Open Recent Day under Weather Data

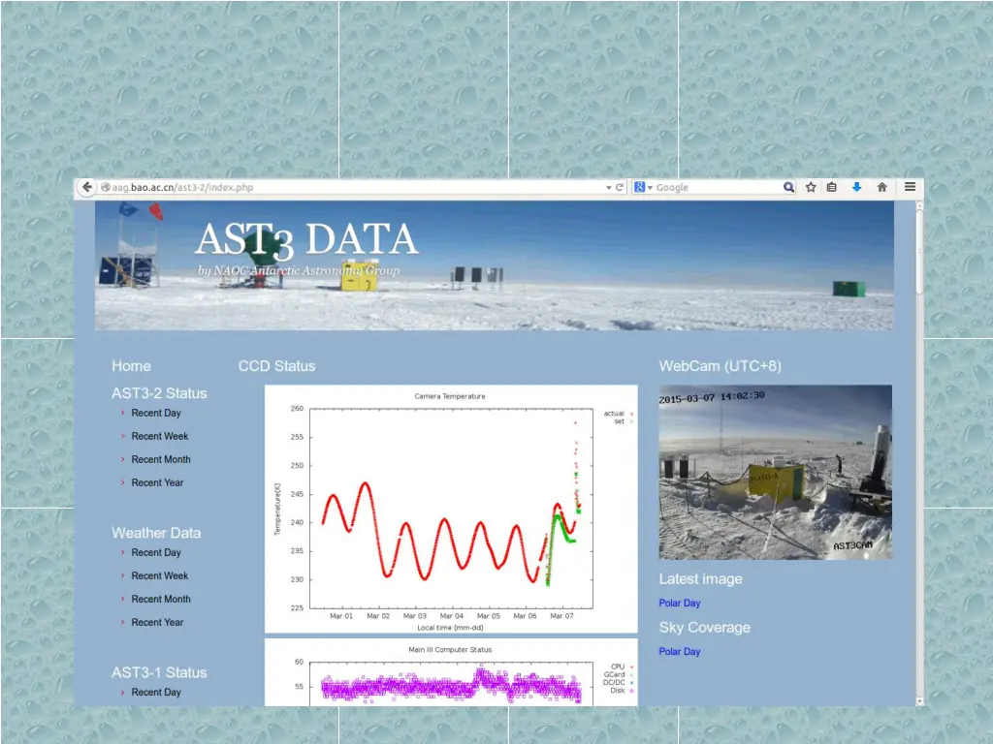(x=156, y=553)
